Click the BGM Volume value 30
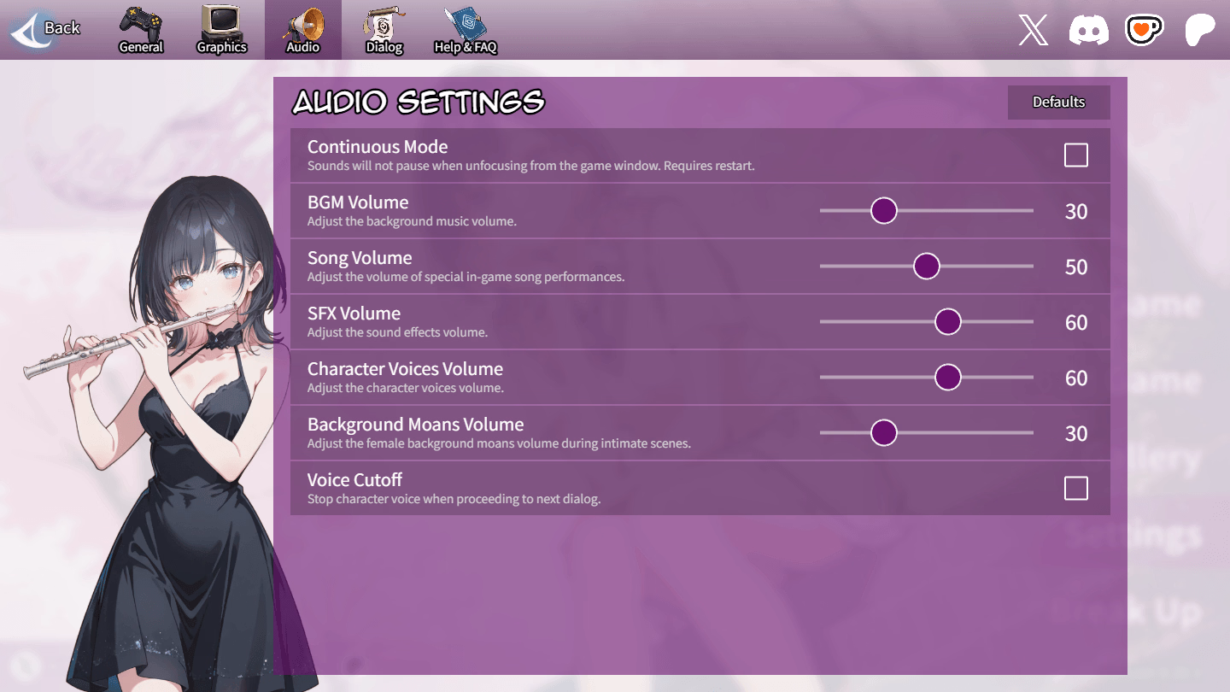Viewport: 1230px width, 692px height. [1076, 211]
